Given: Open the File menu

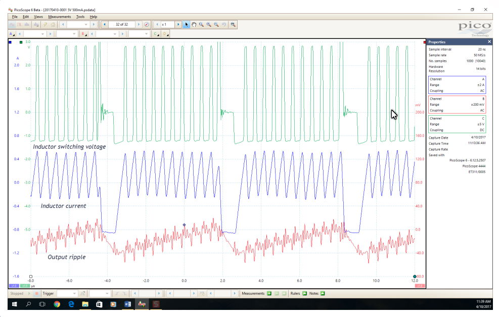Looking at the screenshot, I should pos(15,17).
